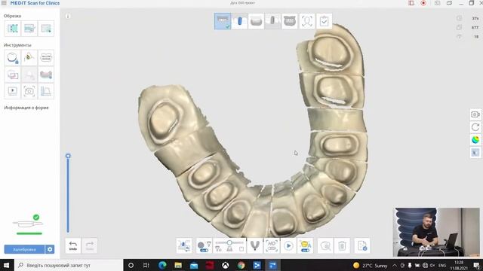Screen dimensions: 483x271
Task: Open the tooth magnifier inspection tool
Action: 325,246
